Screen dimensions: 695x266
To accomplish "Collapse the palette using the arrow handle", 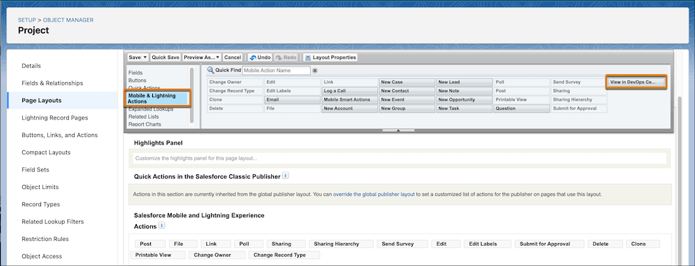I will tap(398, 131).
